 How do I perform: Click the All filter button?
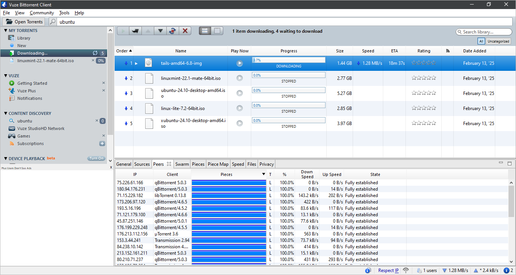point(481,41)
